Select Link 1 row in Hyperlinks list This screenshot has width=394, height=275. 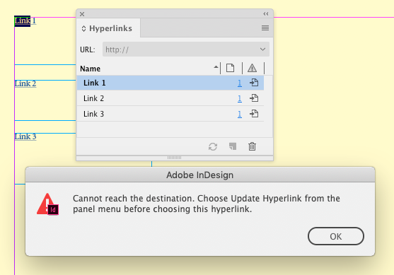170,83
